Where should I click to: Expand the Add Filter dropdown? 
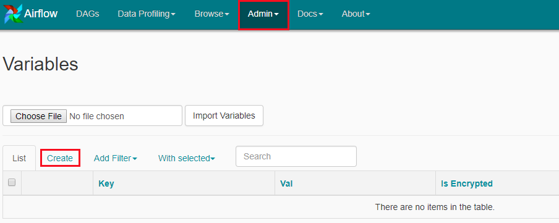[116, 158]
